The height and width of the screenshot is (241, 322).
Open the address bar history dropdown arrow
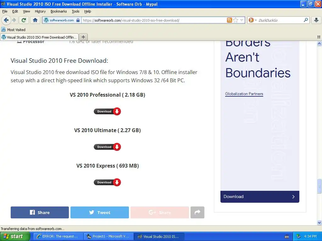coord(242,20)
